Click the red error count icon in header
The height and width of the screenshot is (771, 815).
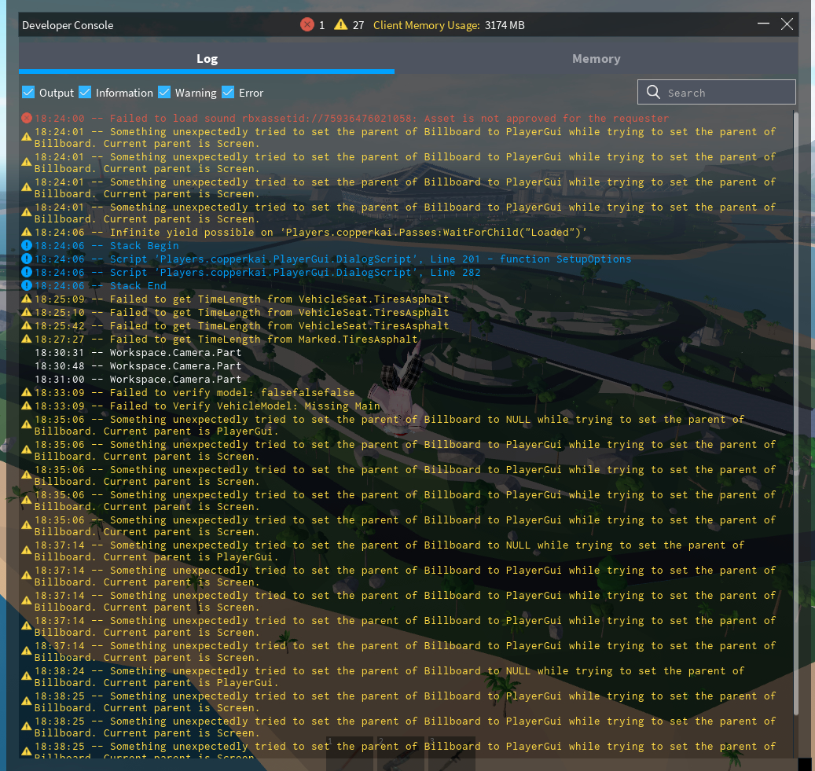[x=307, y=25]
